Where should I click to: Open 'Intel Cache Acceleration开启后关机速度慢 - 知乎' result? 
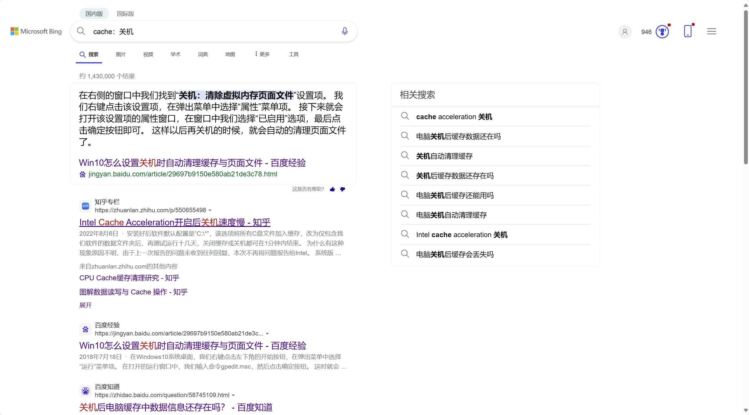click(x=175, y=222)
